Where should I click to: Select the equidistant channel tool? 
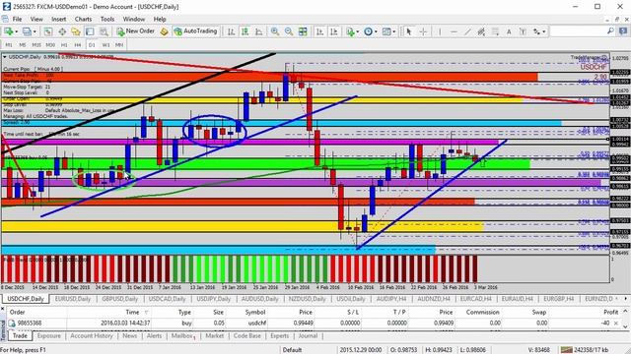[x=481, y=31]
